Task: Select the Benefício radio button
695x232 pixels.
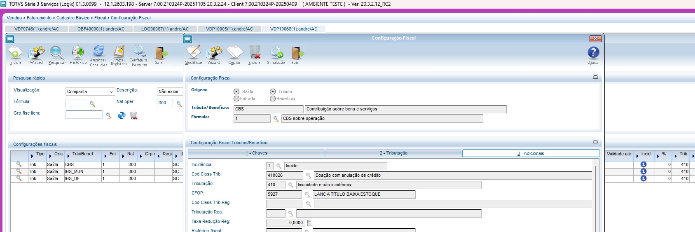Action: pyautogui.click(x=273, y=98)
